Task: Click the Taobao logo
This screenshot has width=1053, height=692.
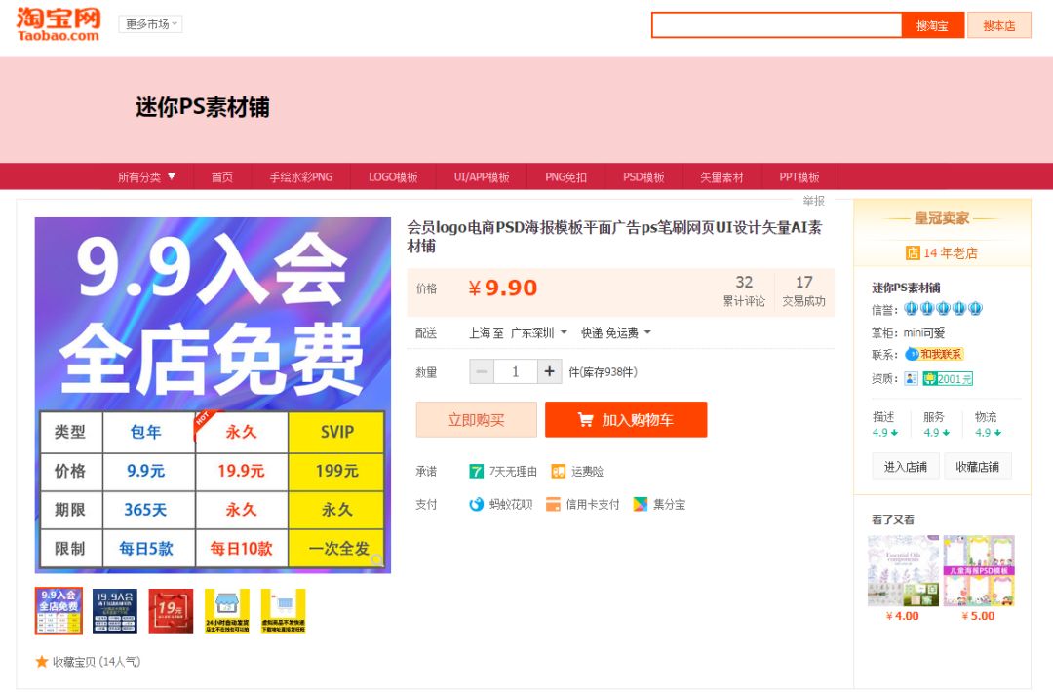Action: click(58, 24)
